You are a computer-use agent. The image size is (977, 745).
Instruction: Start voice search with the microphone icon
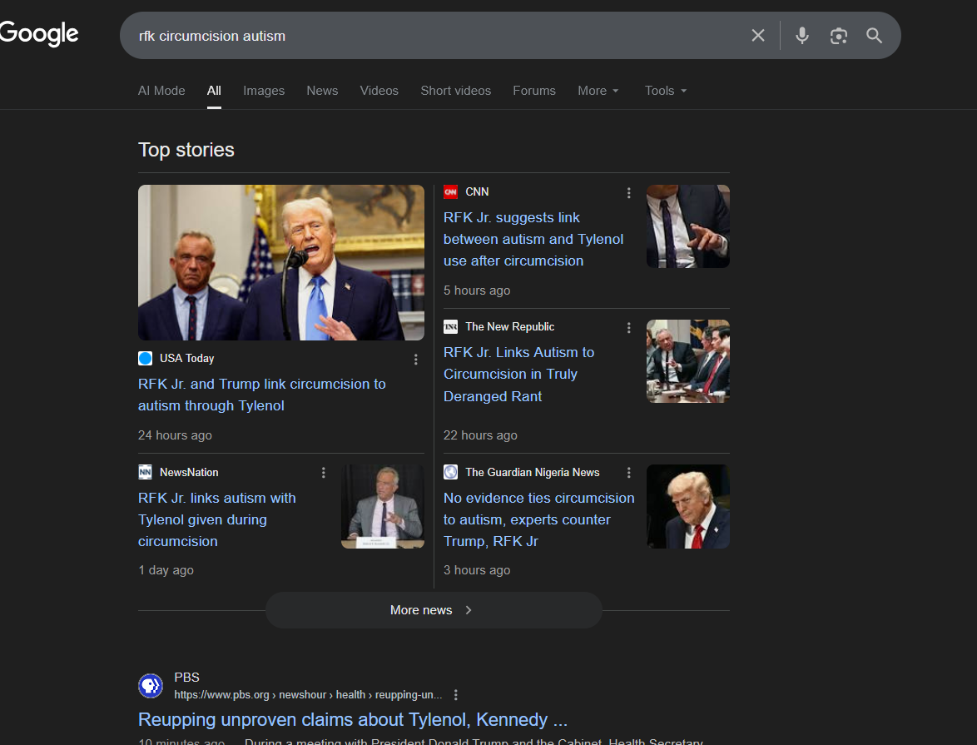pos(802,36)
